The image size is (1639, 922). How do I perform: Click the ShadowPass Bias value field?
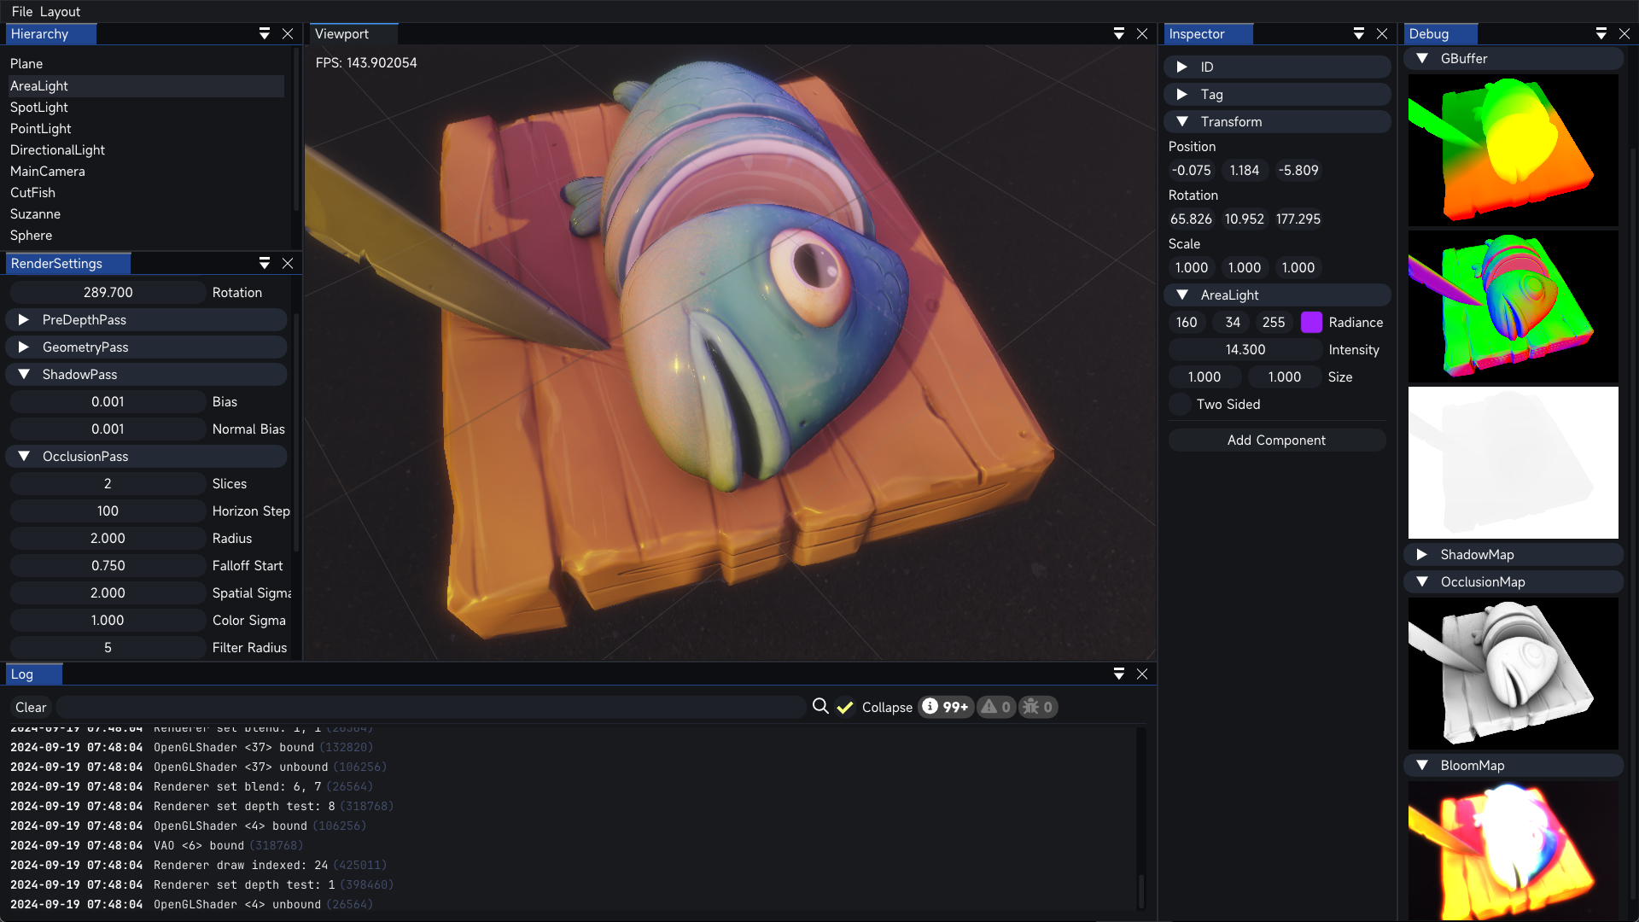tap(108, 402)
